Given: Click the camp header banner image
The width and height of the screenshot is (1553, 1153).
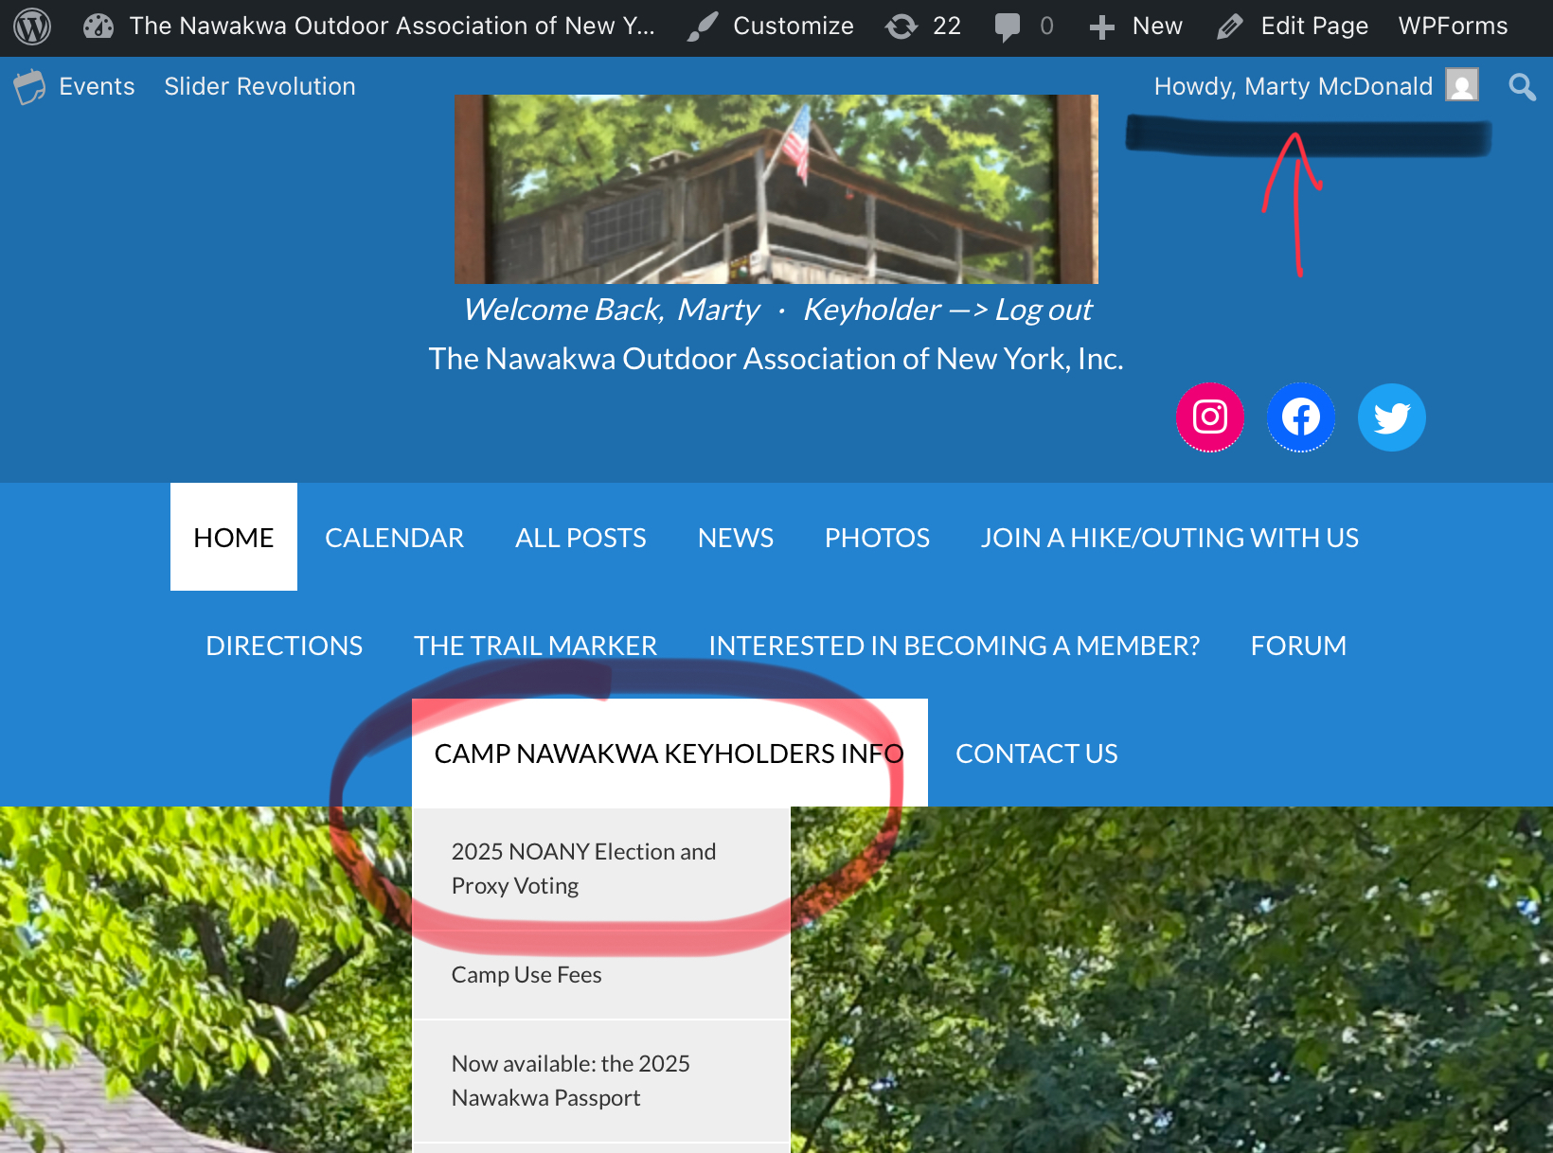Looking at the screenshot, I should click(x=776, y=188).
